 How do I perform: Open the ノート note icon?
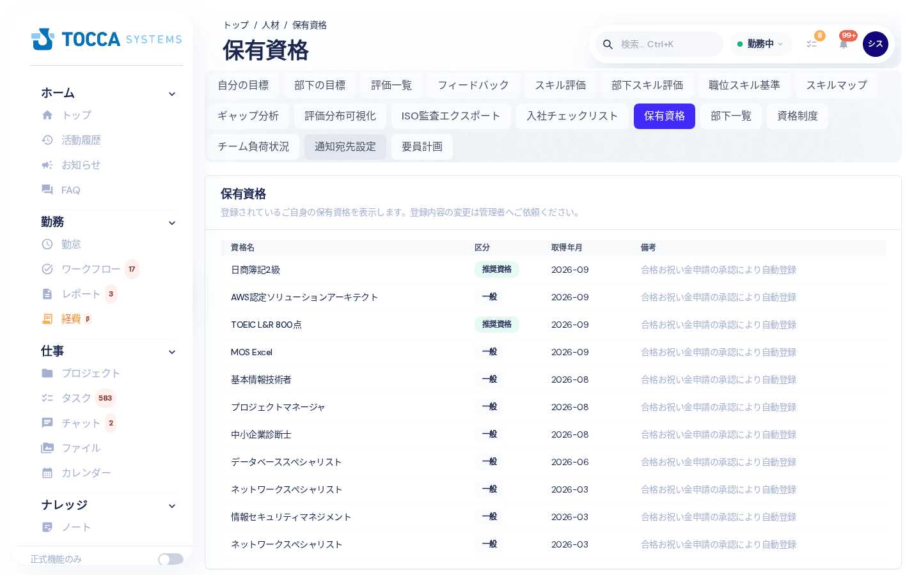click(47, 527)
